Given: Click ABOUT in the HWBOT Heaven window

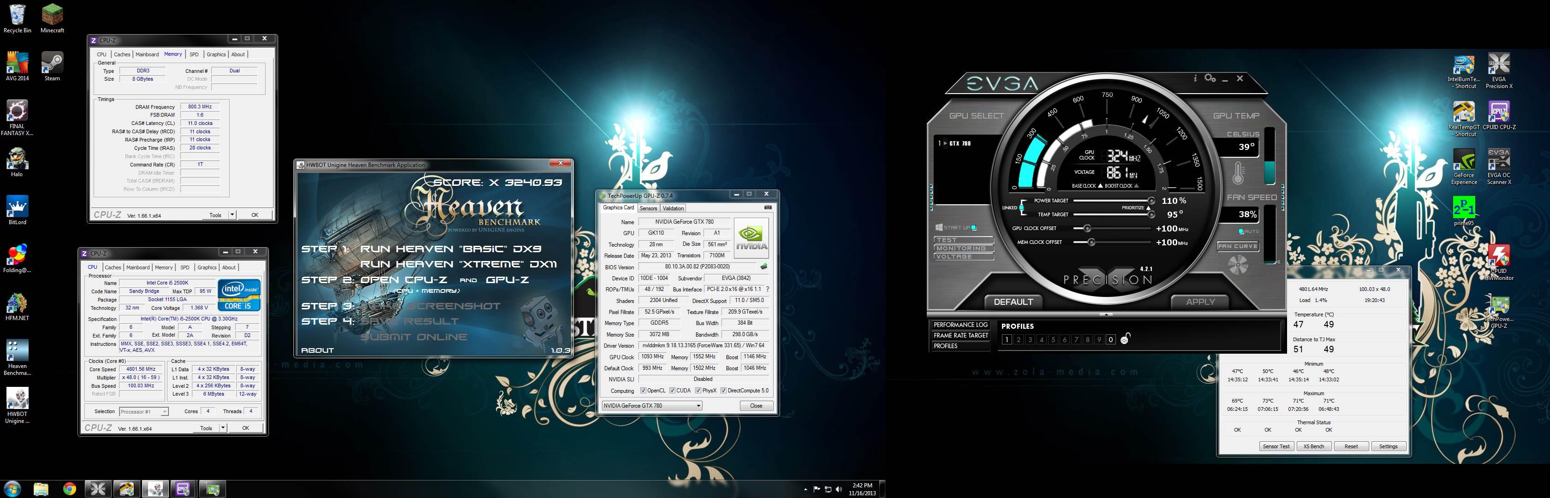Looking at the screenshot, I should click(x=317, y=350).
